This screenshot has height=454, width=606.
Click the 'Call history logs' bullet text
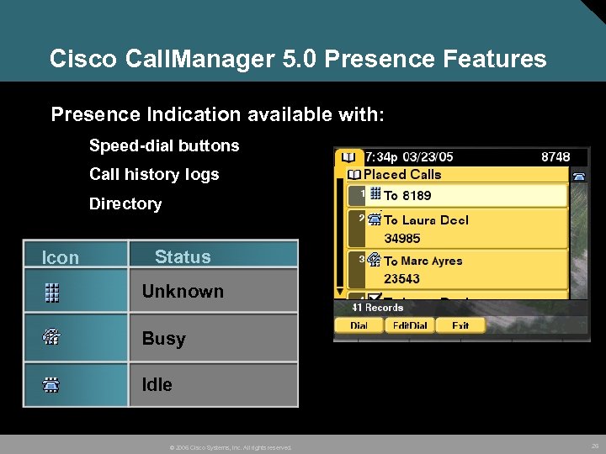(x=154, y=175)
